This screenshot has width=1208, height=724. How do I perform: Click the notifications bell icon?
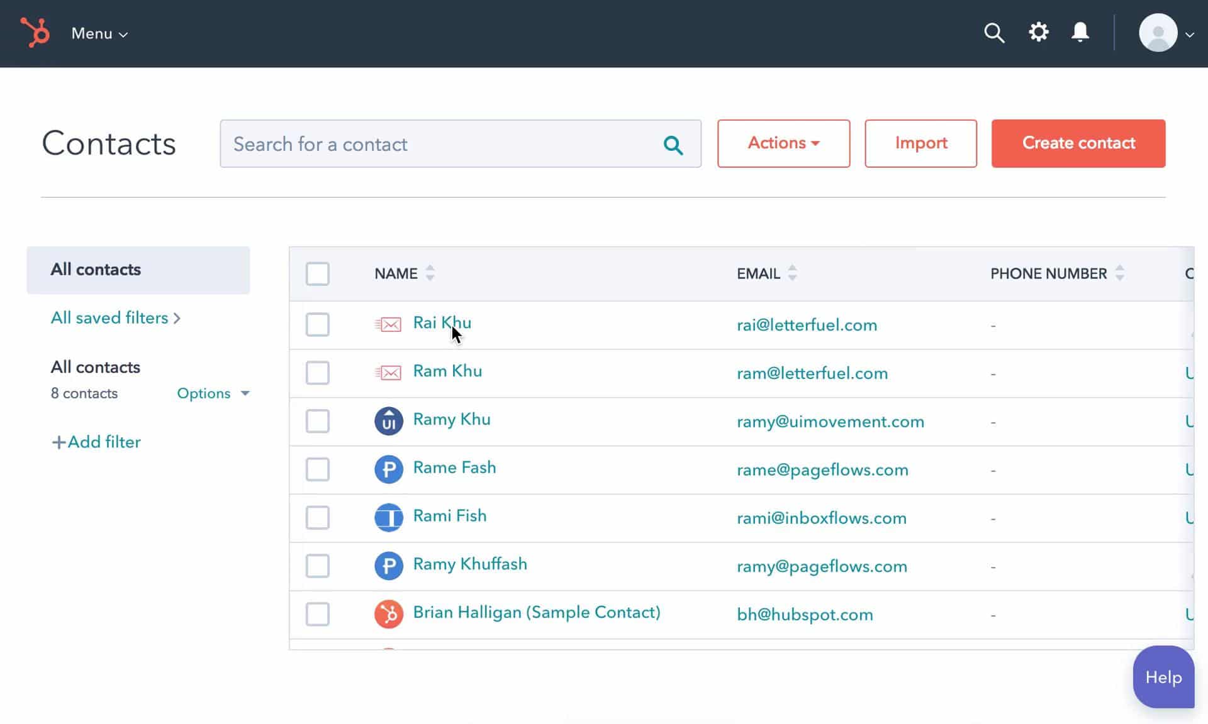[1081, 33]
